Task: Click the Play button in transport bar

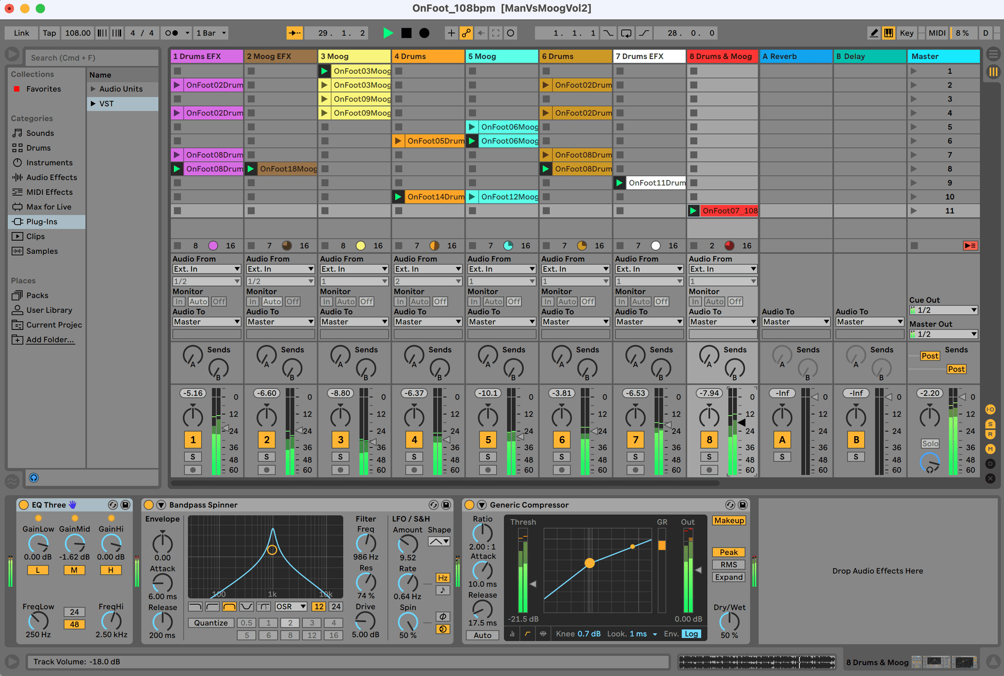Action: click(x=388, y=33)
